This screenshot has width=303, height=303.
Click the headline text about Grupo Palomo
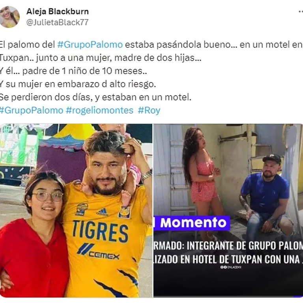pyautogui.click(x=228, y=252)
